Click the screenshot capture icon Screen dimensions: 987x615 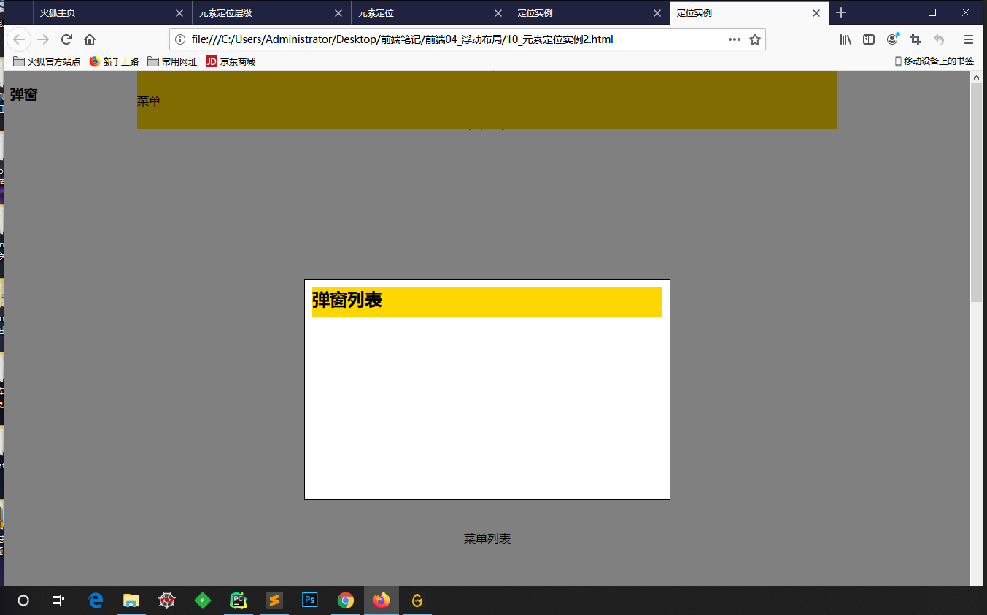(x=915, y=39)
